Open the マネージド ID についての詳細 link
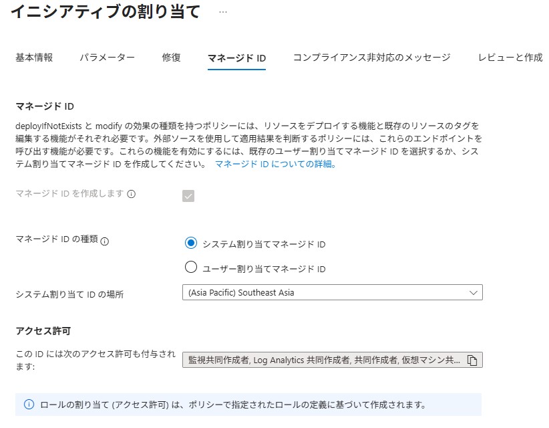This screenshot has height=428, width=549. pos(275,164)
